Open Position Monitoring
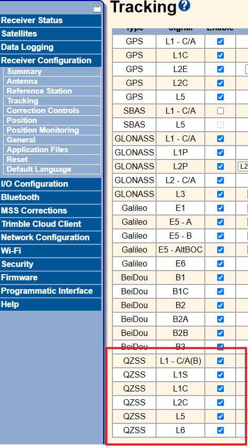The image size is (248, 446). [x=52, y=130]
